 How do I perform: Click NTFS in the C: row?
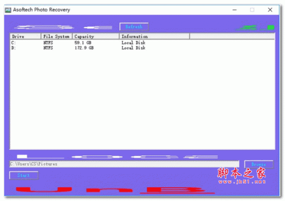(x=48, y=43)
